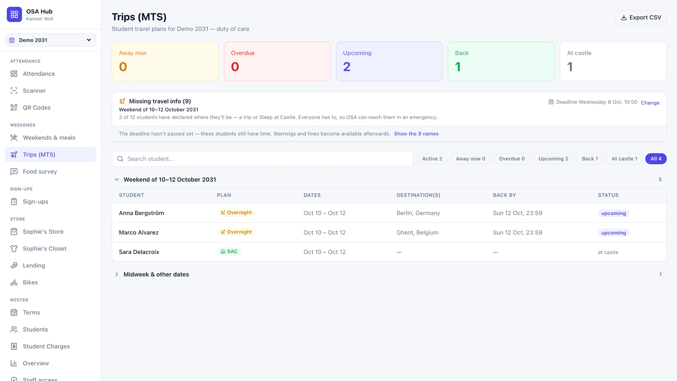
Task: Click plane icon in Marco Alvarez's Overnight badge
Action: [x=223, y=232]
